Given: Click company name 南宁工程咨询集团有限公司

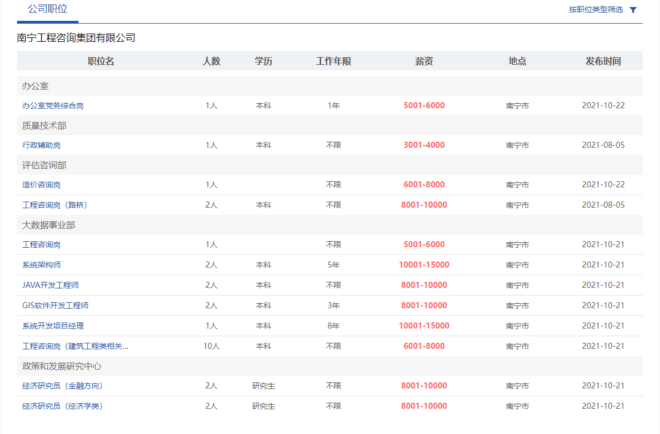Looking at the screenshot, I should (76, 38).
